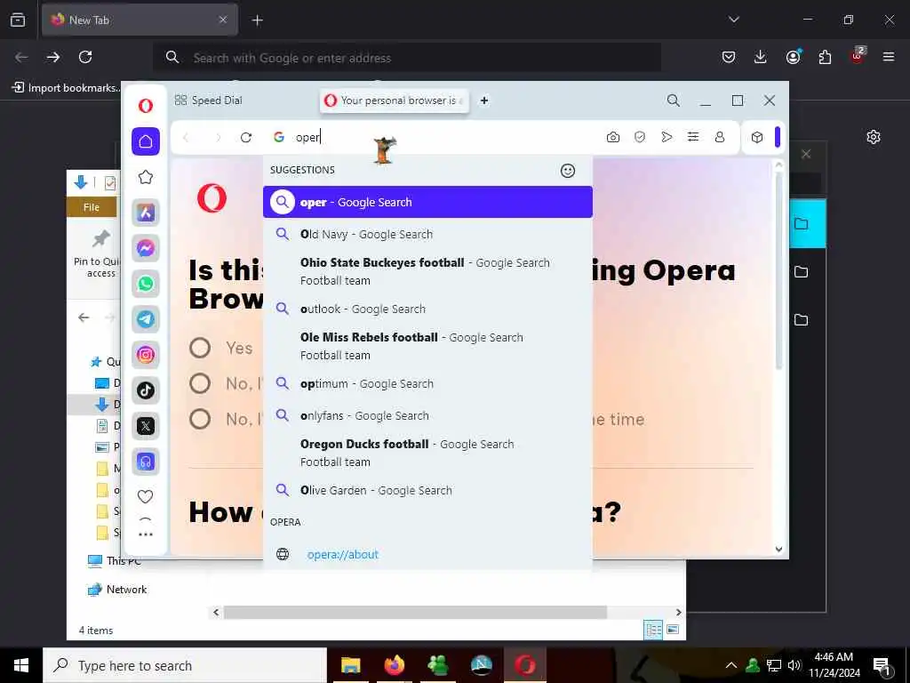Click the Opera flow send icon
The height and width of the screenshot is (683, 910).
click(x=667, y=137)
